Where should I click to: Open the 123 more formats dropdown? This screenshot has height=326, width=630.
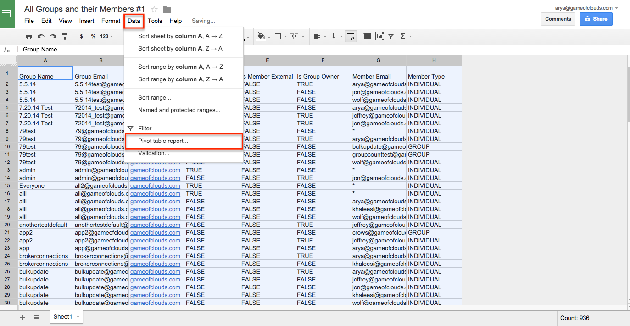(x=106, y=36)
